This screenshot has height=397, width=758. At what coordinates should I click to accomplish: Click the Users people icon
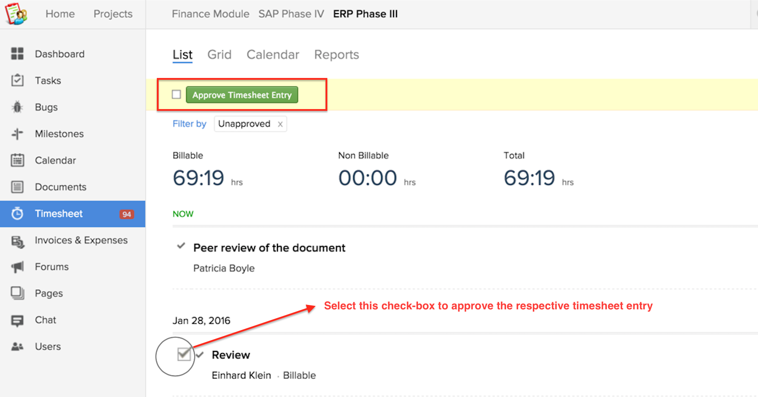click(x=18, y=347)
